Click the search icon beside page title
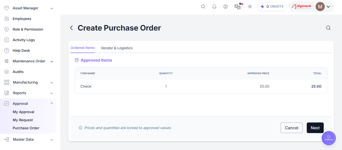This screenshot has height=150, width=342. click(x=328, y=28)
